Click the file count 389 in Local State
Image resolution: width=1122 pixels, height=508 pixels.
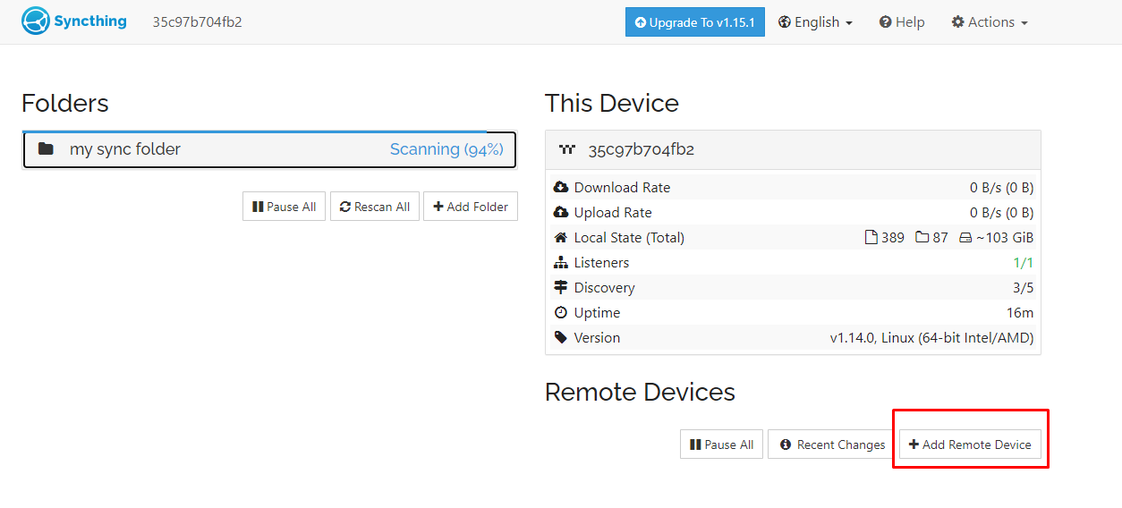click(x=885, y=237)
